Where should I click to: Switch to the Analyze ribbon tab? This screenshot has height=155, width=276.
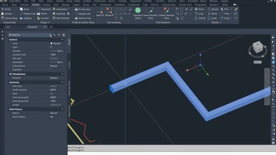click(47, 5)
